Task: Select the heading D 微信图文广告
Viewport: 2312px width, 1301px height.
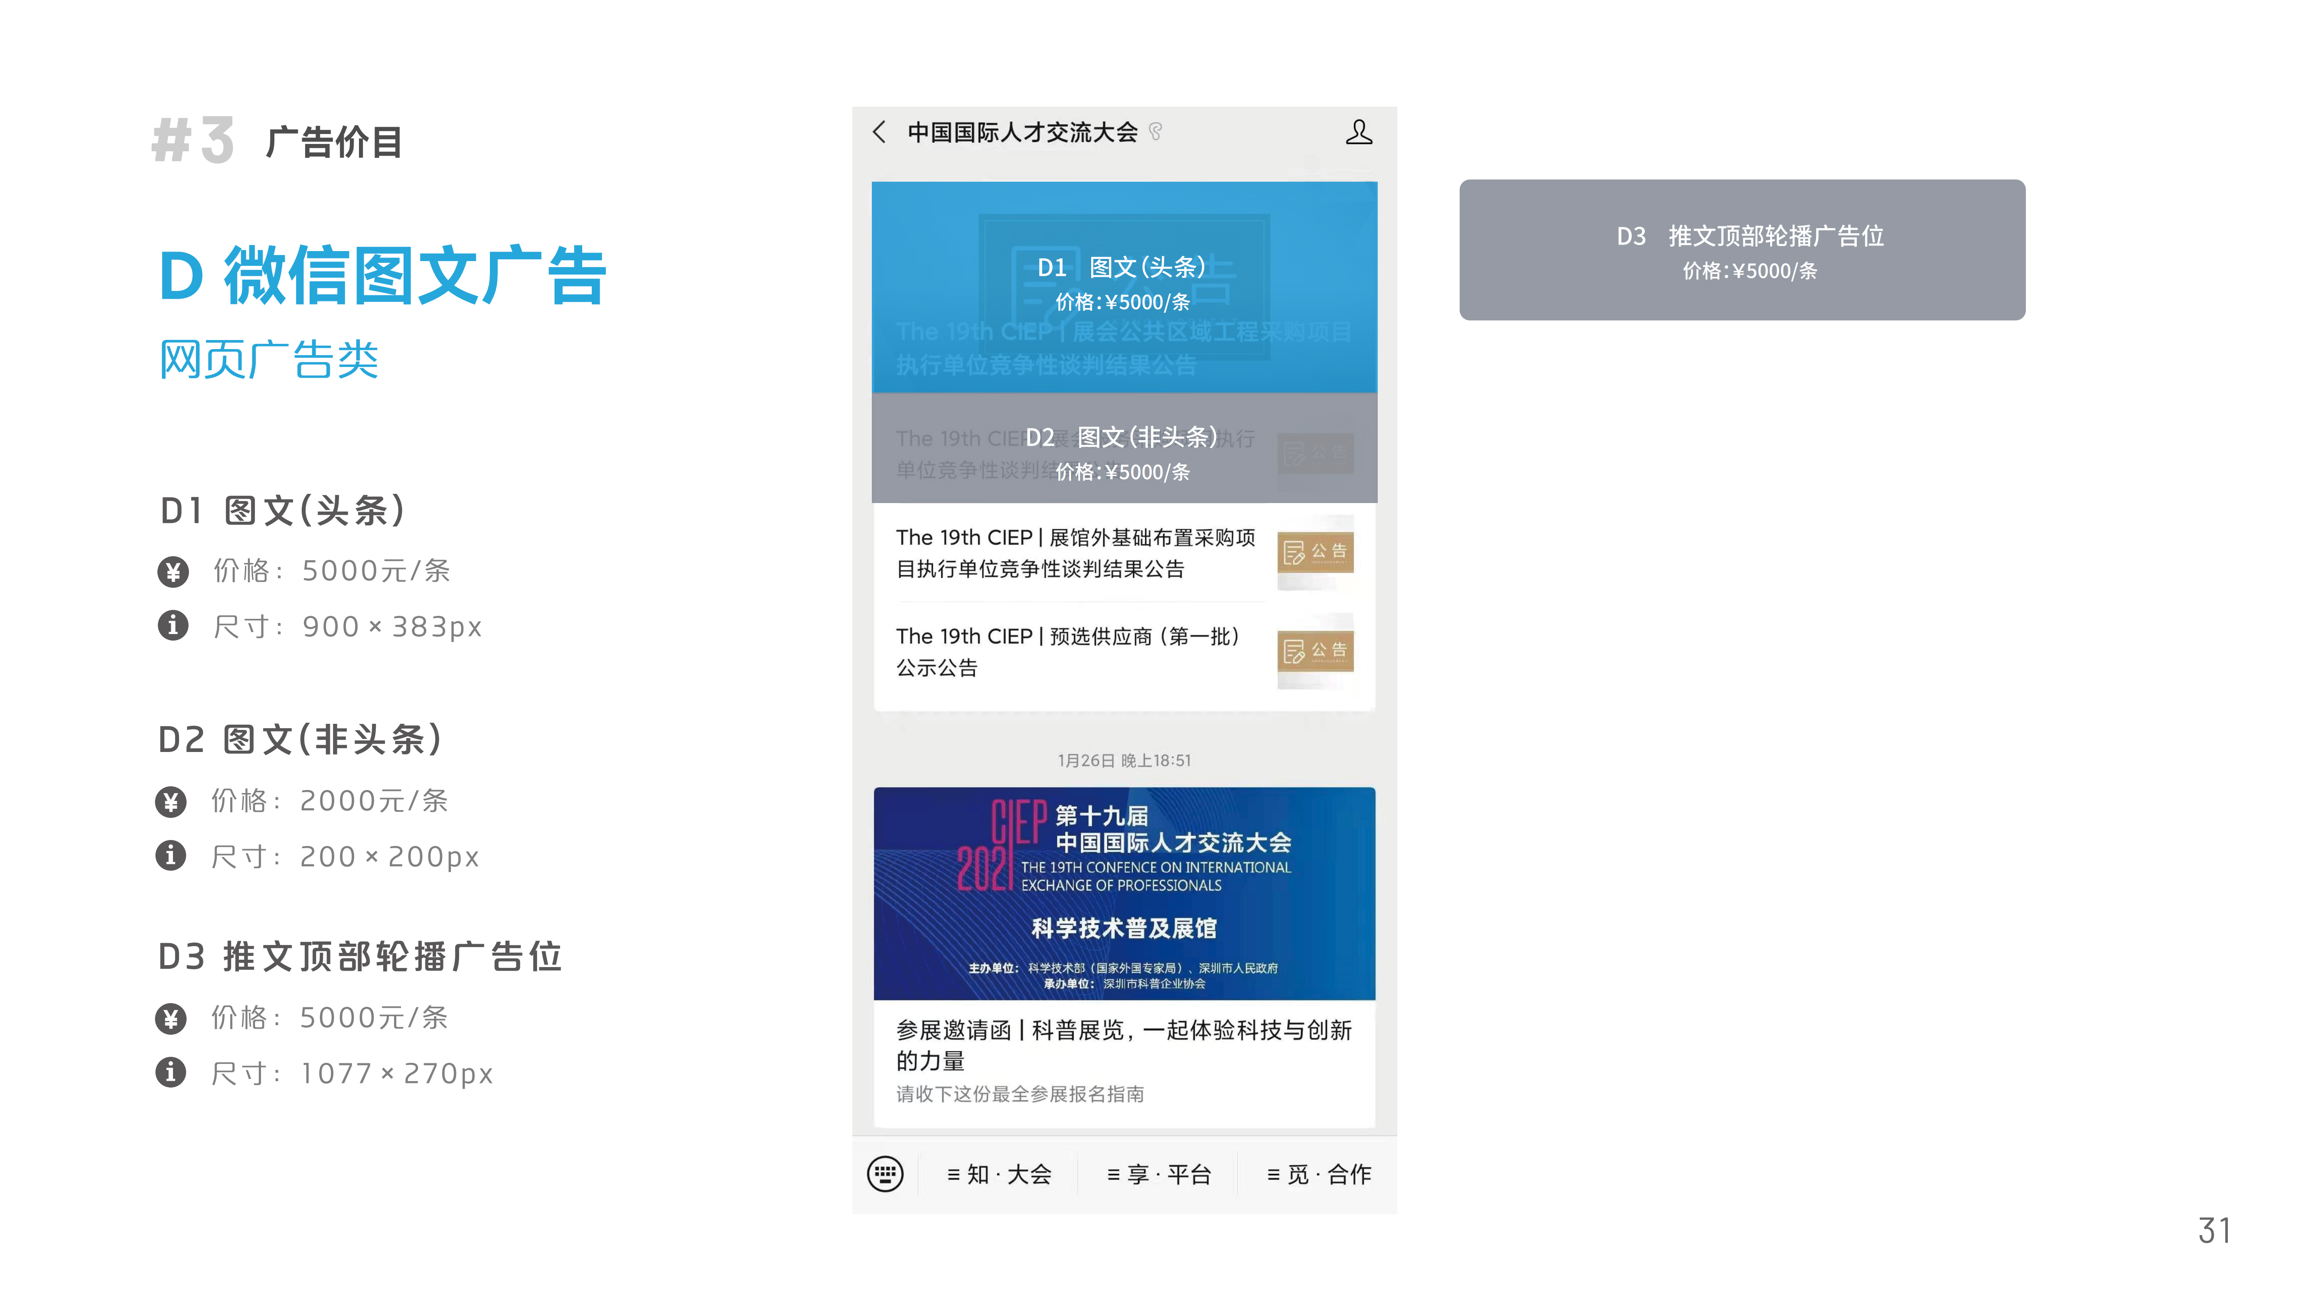Action: pyautogui.click(x=383, y=275)
